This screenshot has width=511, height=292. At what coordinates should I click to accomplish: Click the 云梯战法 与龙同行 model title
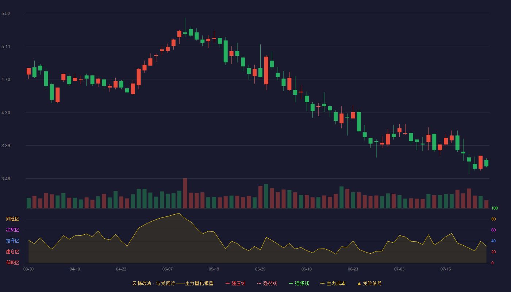pos(173,283)
